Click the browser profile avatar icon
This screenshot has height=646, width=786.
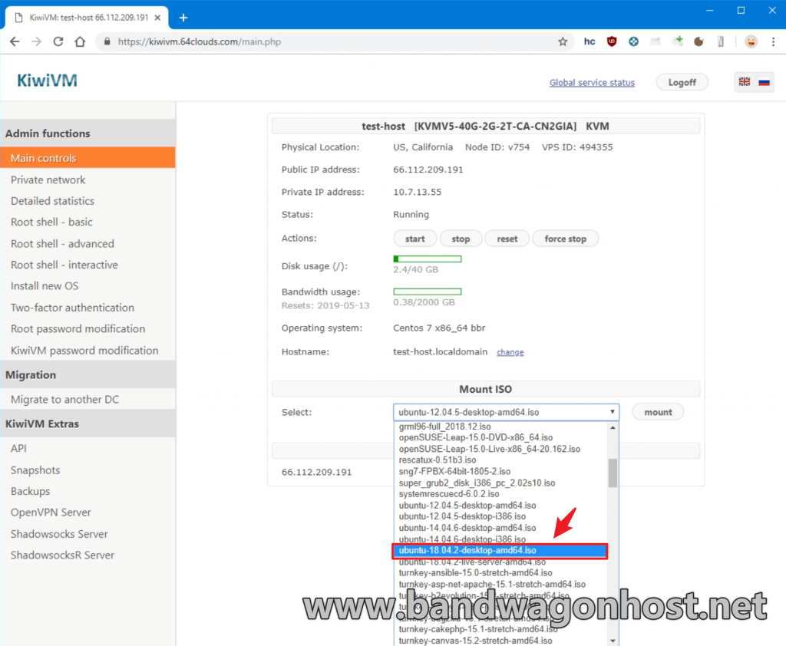click(751, 41)
